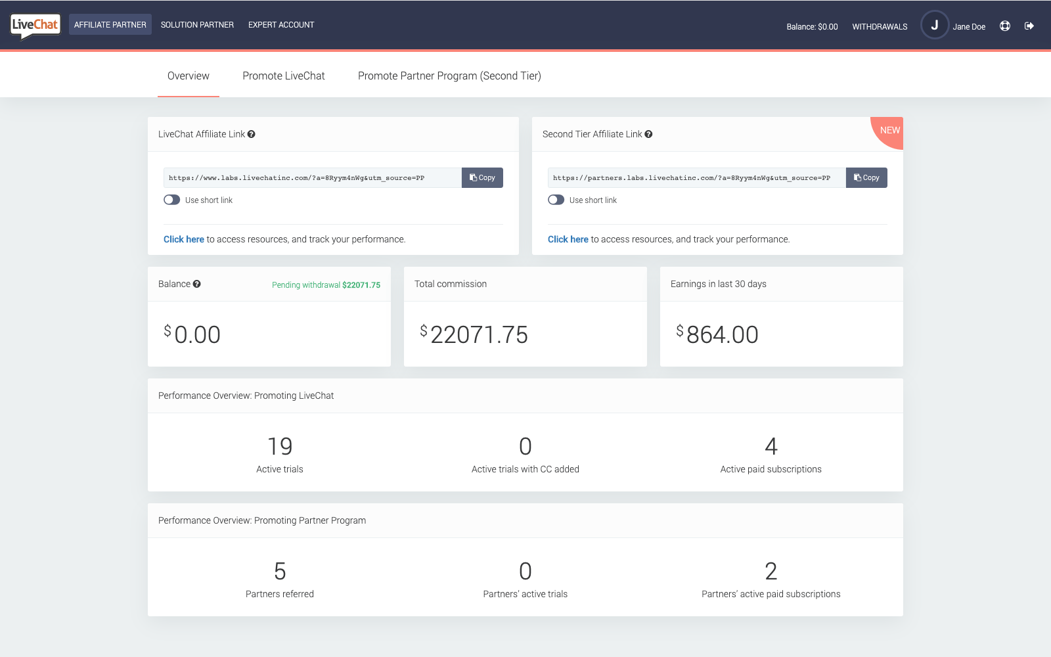Image resolution: width=1051 pixels, height=657 pixels.
Task: Click Jane Doe avatar circle
Action: coord(935,25)
